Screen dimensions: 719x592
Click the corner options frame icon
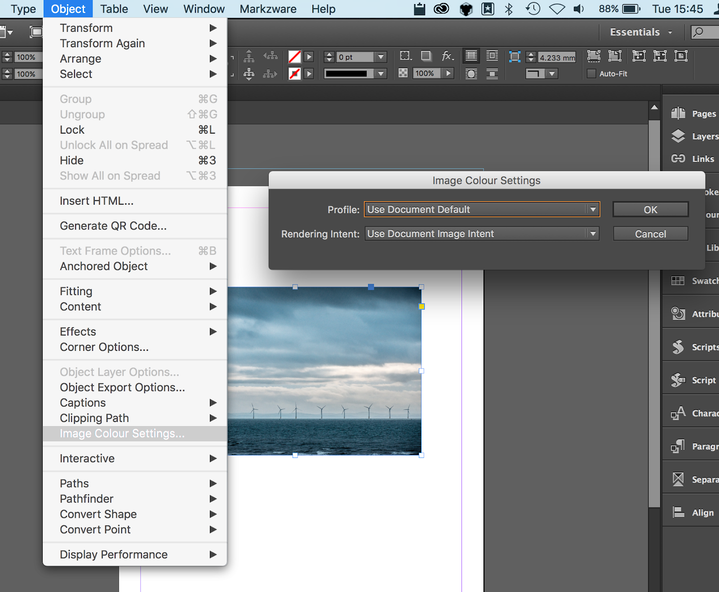515,57
